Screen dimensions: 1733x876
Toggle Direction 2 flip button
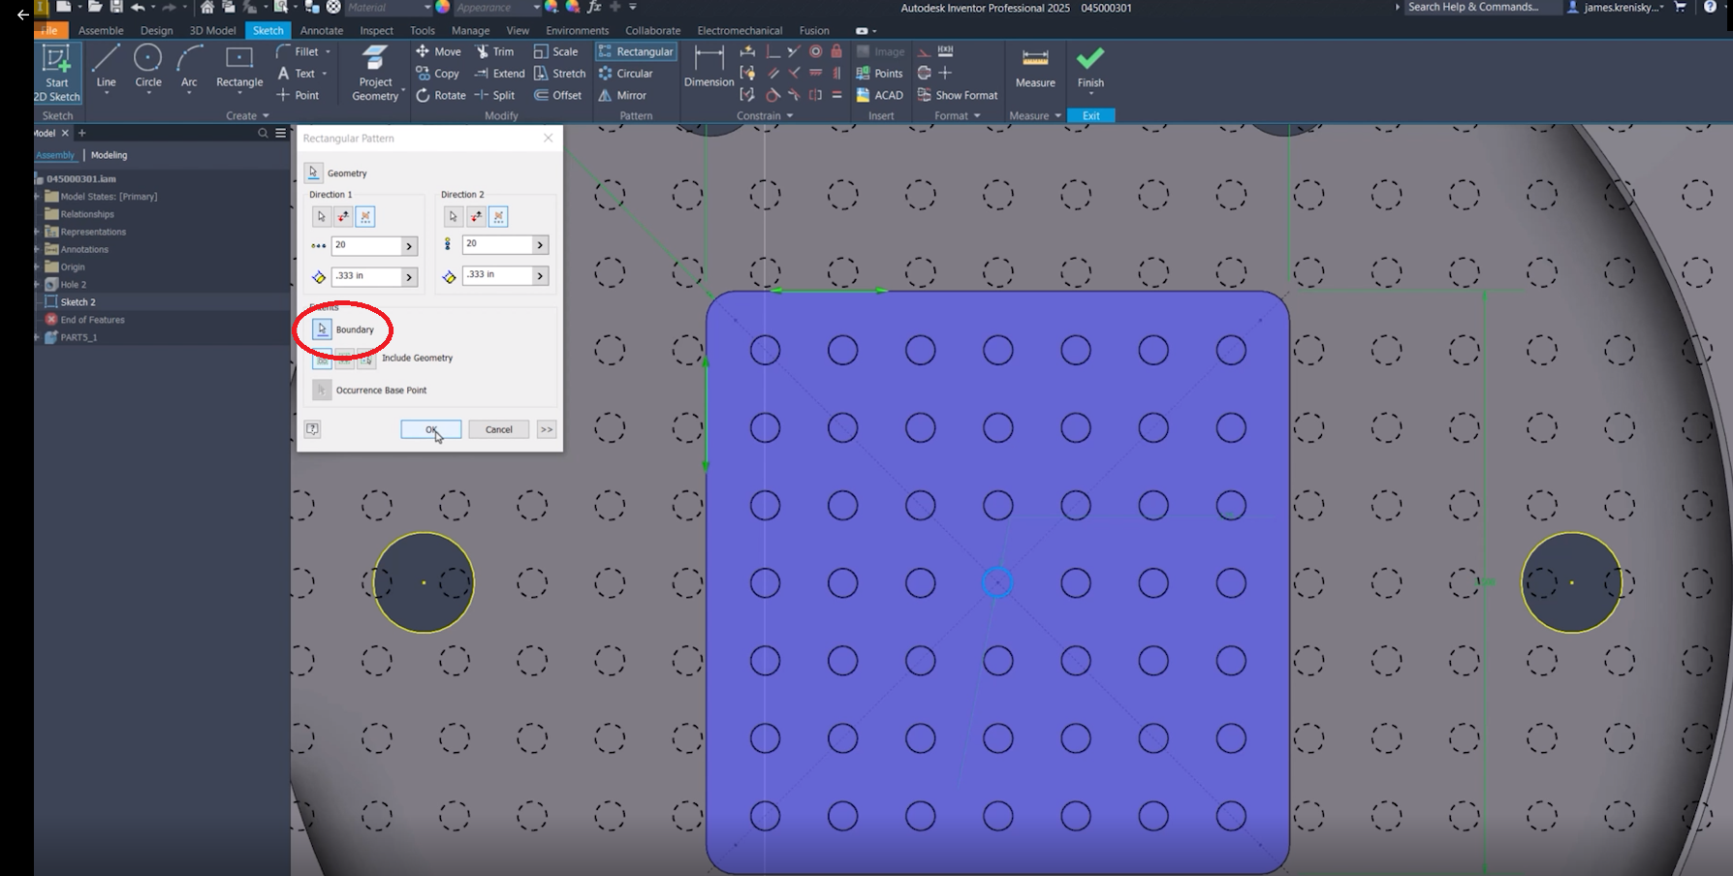[475, 216]
